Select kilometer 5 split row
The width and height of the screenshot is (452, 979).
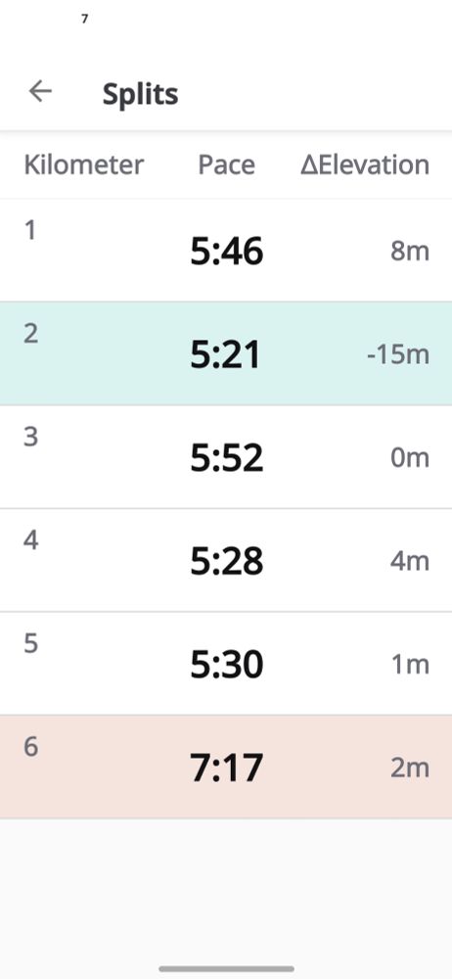pyautogui.click(x=226, y=663)
